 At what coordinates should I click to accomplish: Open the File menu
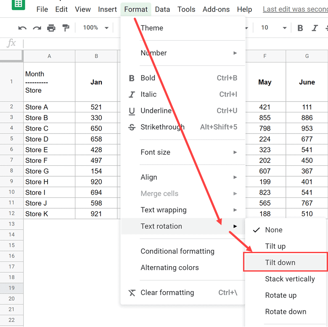[42, 9]
